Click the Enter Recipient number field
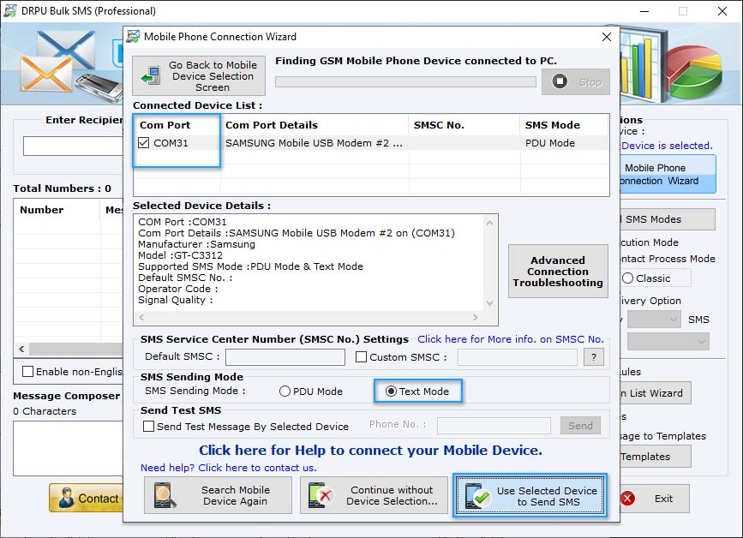This screenshot has width=743, height=538. coord(73,146)
